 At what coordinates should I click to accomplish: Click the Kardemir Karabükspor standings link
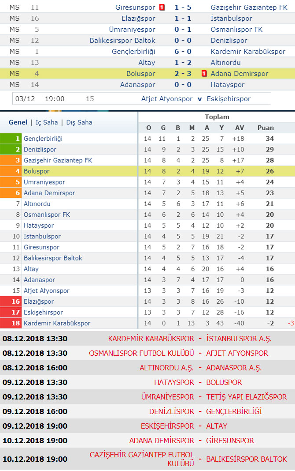[x=57, y=323]
